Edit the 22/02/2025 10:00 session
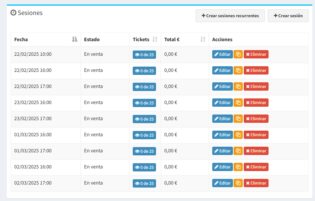 tap(222, 54)
